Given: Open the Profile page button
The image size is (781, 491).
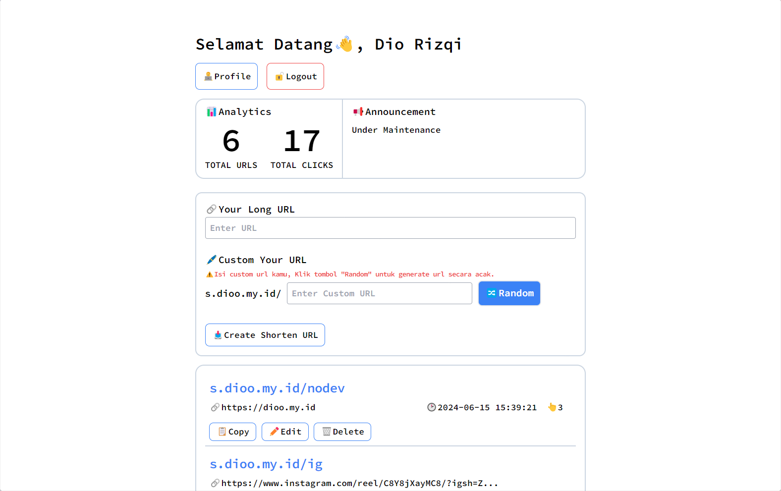Looking at the screenshot, I should 226,76.
